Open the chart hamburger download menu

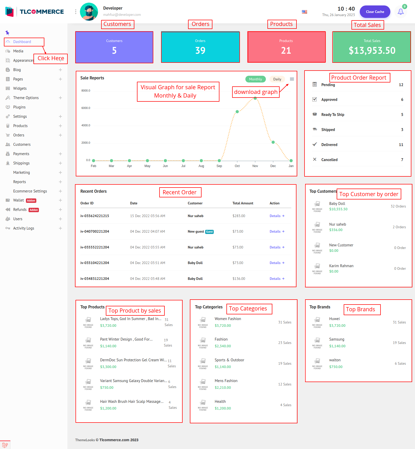[x=292, y=79]
